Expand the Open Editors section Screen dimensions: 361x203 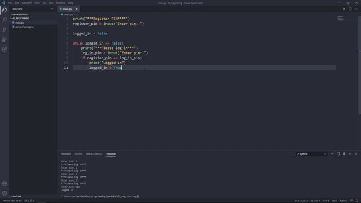point(20,14)
